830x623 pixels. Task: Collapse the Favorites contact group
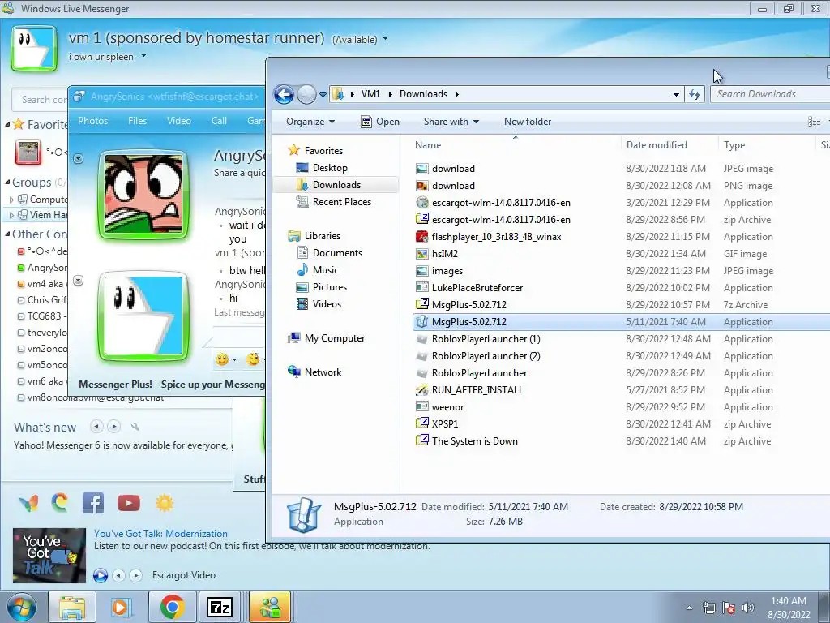(x=7, y=124)
